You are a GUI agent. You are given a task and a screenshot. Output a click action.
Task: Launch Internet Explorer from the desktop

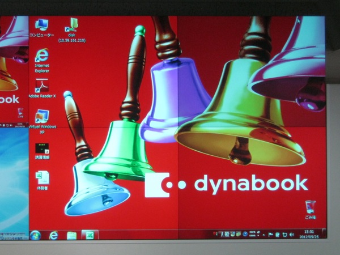(x=41, y=56)
